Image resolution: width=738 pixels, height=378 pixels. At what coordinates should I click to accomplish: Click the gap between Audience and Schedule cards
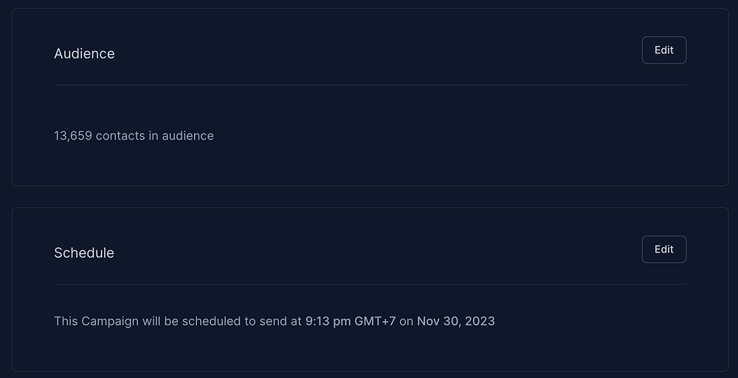tap(369, 197)
